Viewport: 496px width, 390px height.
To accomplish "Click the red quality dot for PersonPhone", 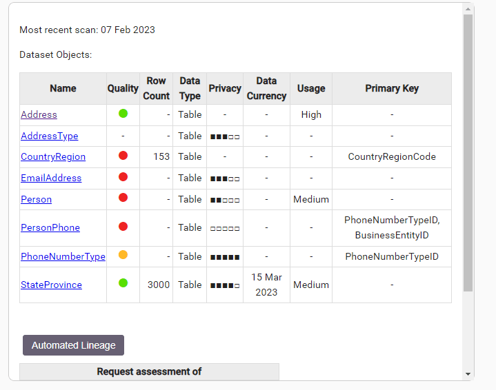I will (x=123, y=227).
